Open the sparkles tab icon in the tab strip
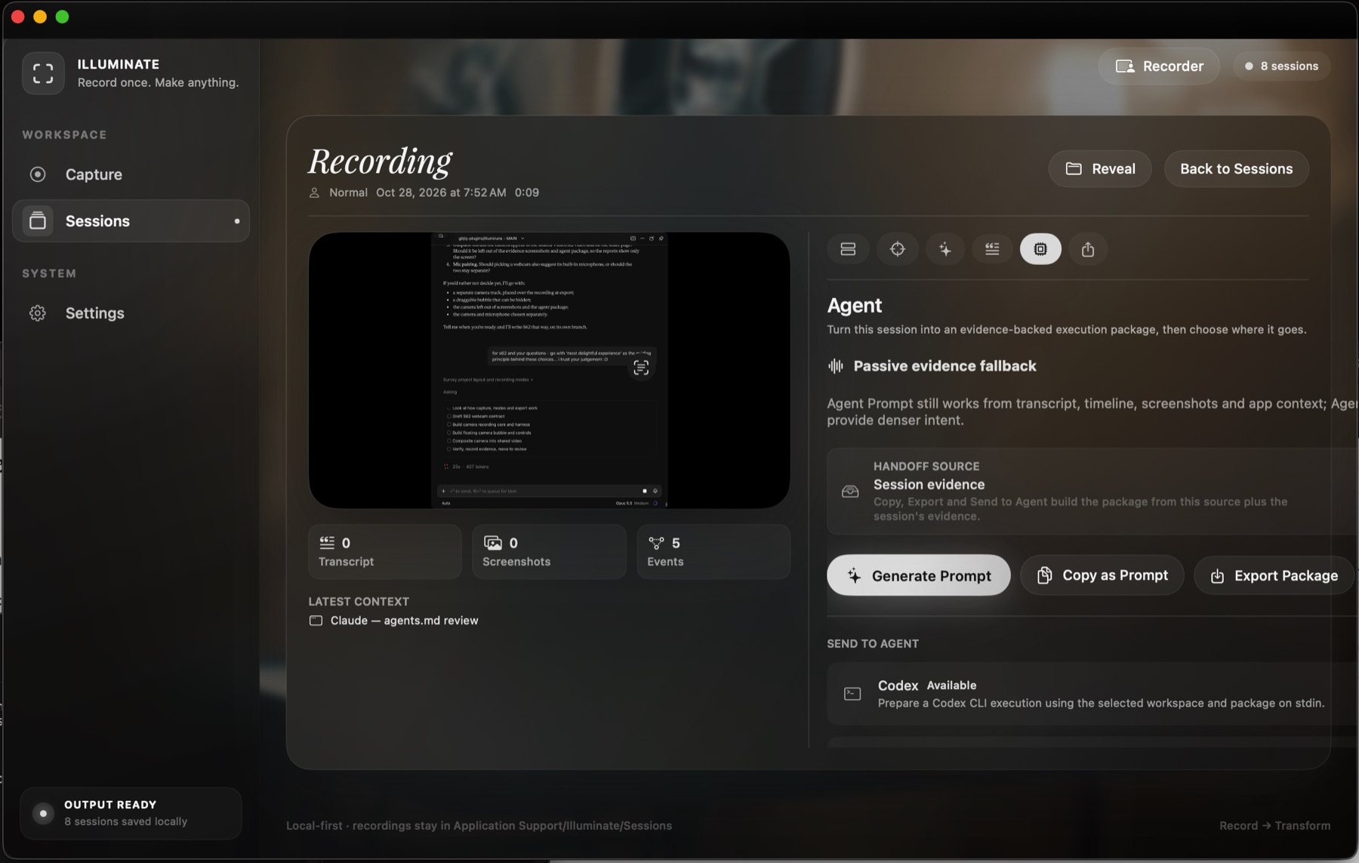The height and width of the screenshot is (863, 1359). [945, 249]
